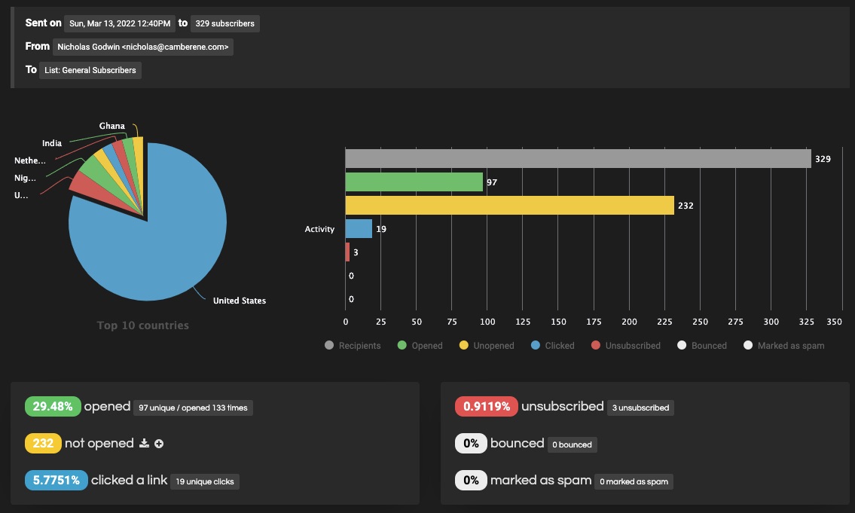This screenshot has height=513, width=855.
Task: Toggle the Opened legend series
Action: point(420,345)
